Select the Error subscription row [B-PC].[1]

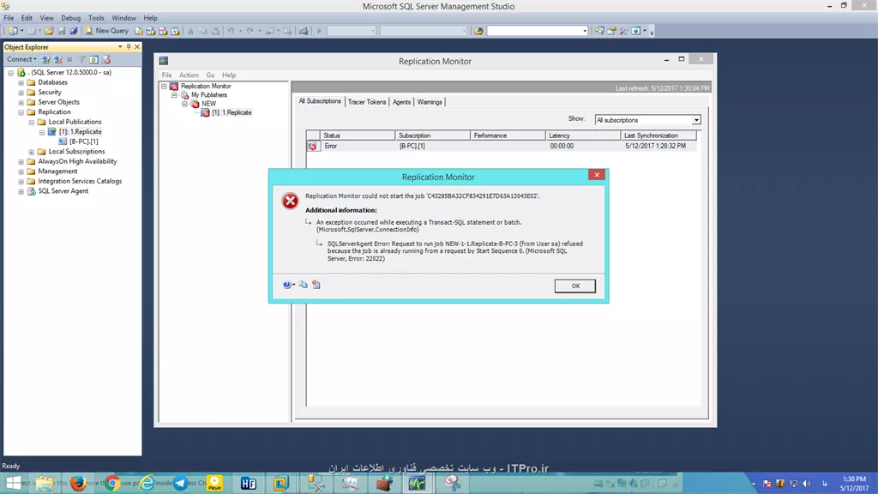(x=502, y=146)
